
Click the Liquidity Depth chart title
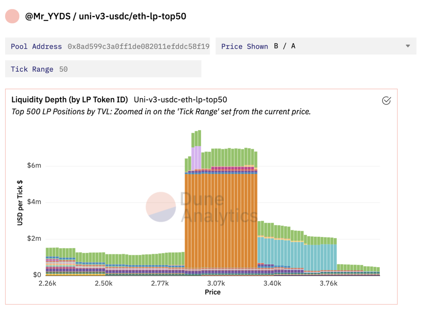coord(69,100)
